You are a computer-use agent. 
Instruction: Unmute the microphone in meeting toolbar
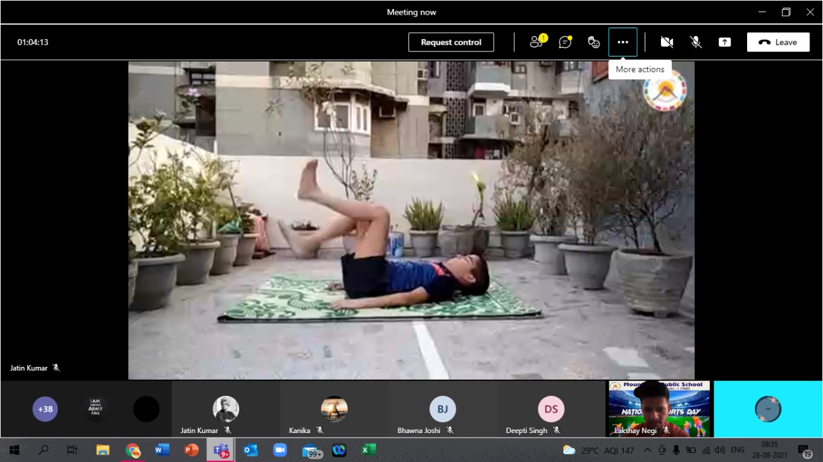click(696, 42)
